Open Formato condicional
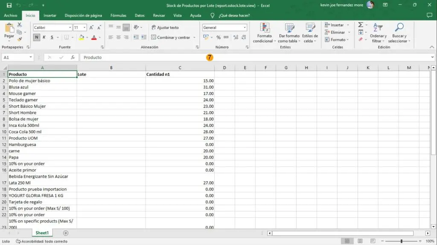Screen dimensions: 437x245 click(x=265, y=33)
